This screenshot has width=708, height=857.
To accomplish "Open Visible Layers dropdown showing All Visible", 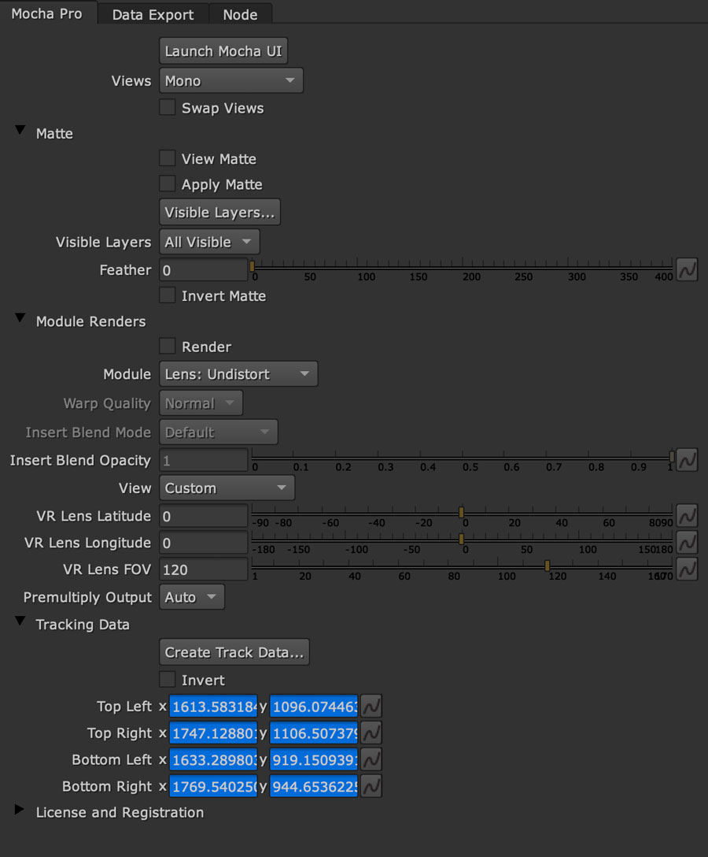I will click(209, 242).
